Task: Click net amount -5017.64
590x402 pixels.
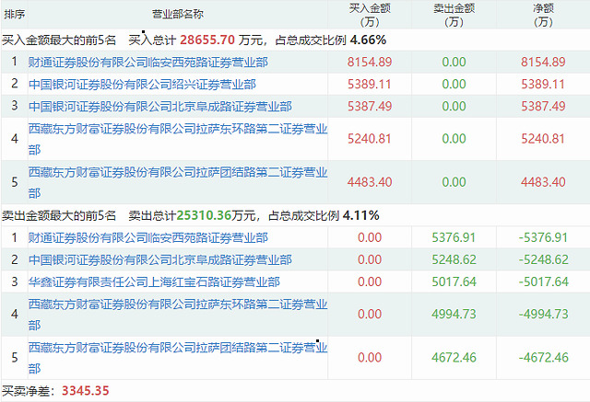Action: pyautogui.click(x=543, y=281)
